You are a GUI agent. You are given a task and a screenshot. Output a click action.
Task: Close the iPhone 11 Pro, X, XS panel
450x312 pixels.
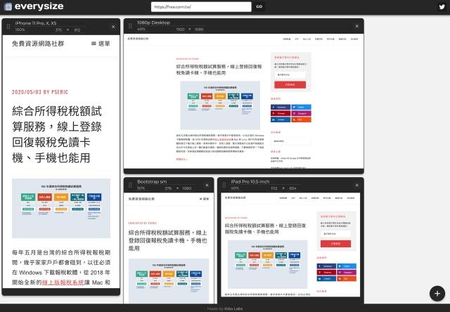pyautogui.click(x=113, y=27)
